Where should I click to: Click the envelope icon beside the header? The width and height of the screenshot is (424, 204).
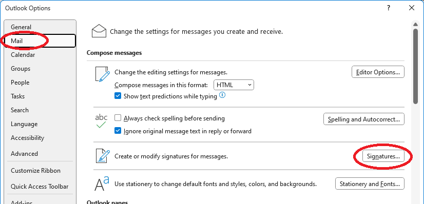click(99, 31)
